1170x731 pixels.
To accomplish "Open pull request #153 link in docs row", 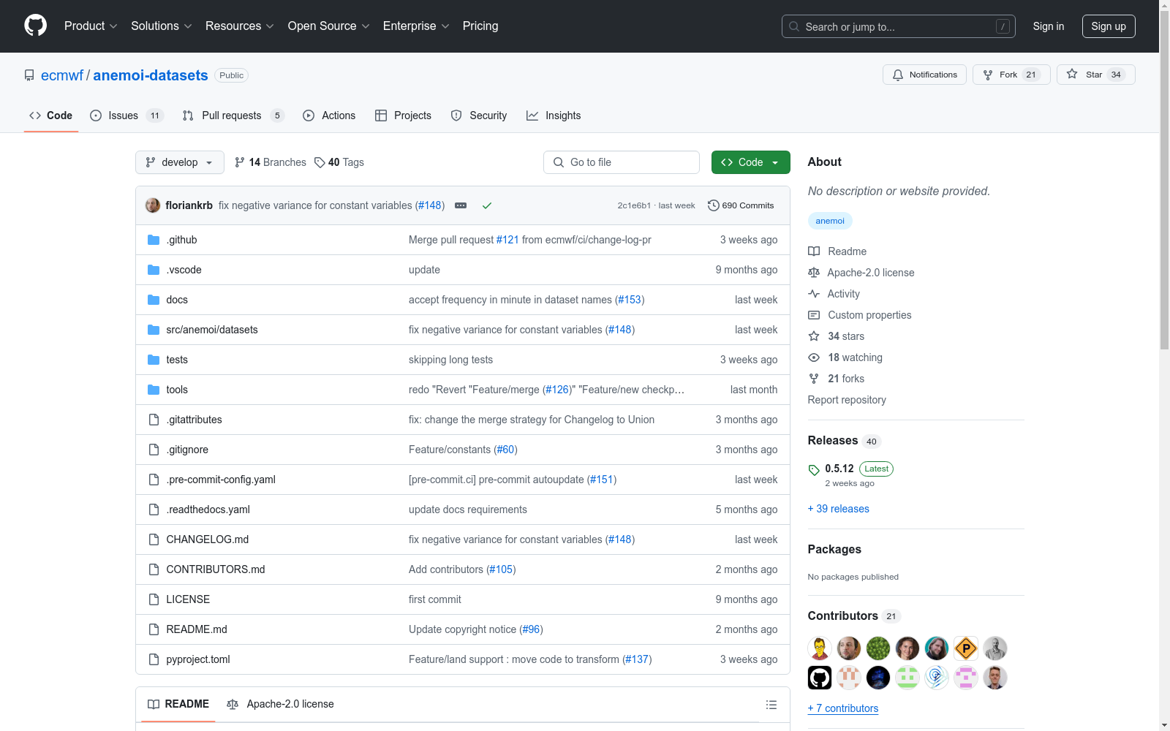I will pos(630,300).
